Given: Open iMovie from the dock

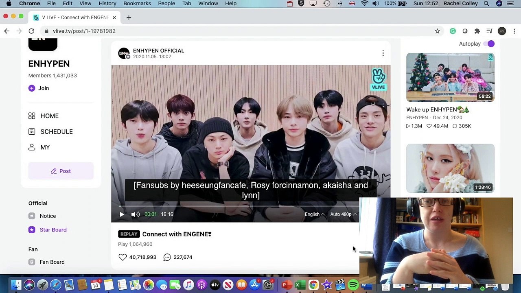Looking at the screenshot, I should pos(327,285).
